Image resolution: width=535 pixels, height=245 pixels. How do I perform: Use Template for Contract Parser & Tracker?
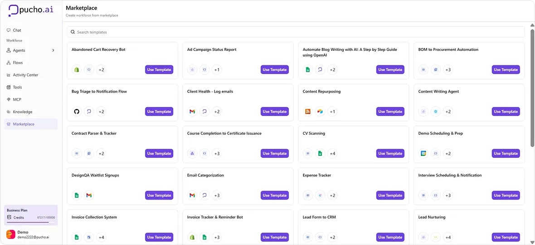[159, 153]
